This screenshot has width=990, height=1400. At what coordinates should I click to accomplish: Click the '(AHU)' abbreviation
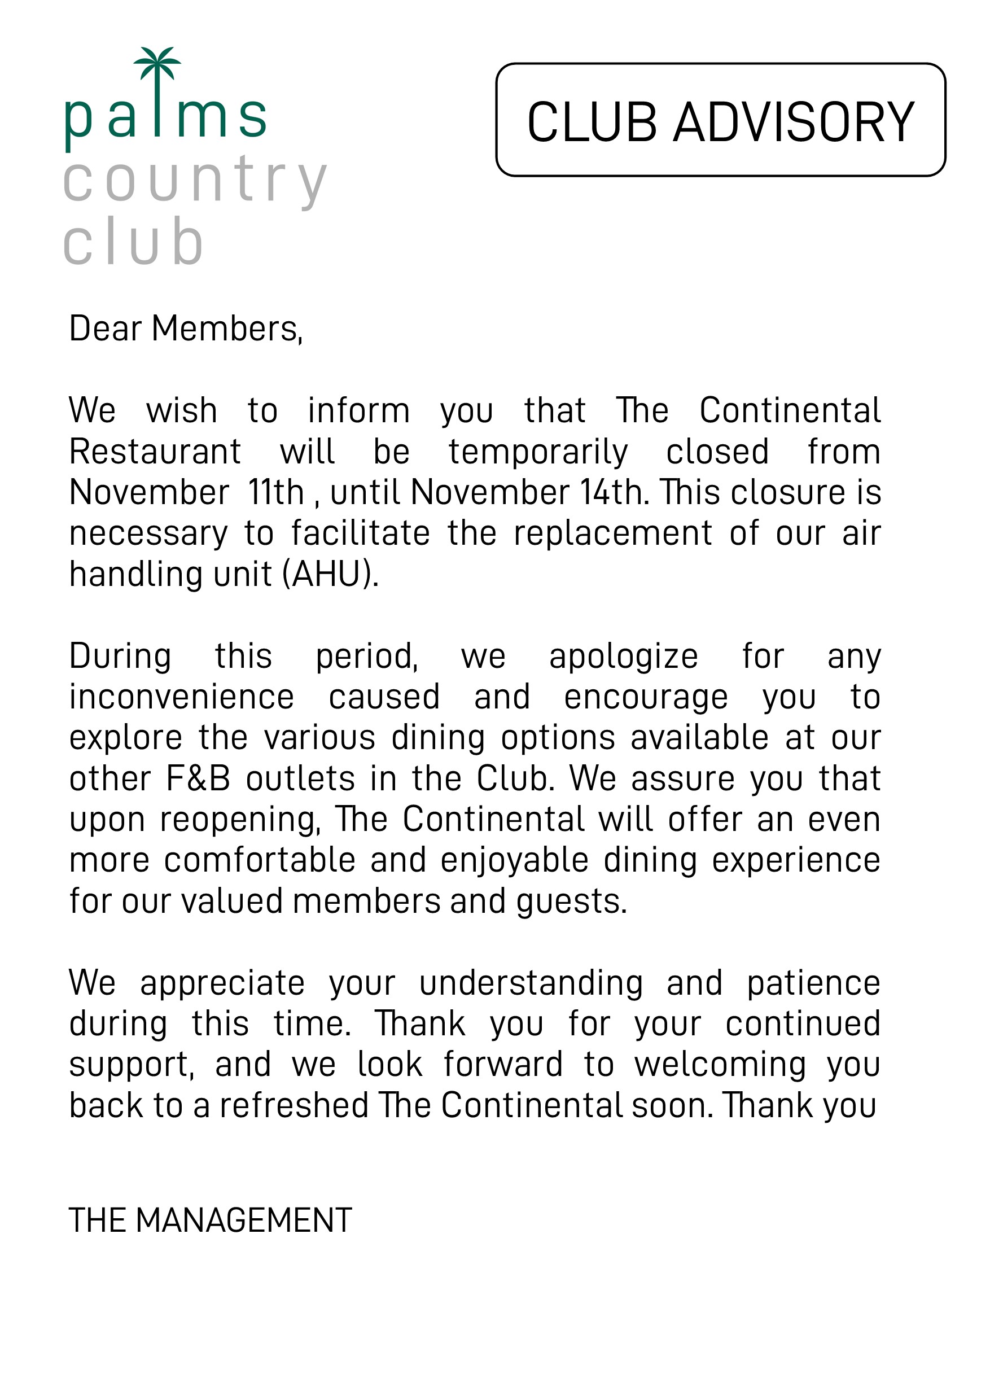330,575
